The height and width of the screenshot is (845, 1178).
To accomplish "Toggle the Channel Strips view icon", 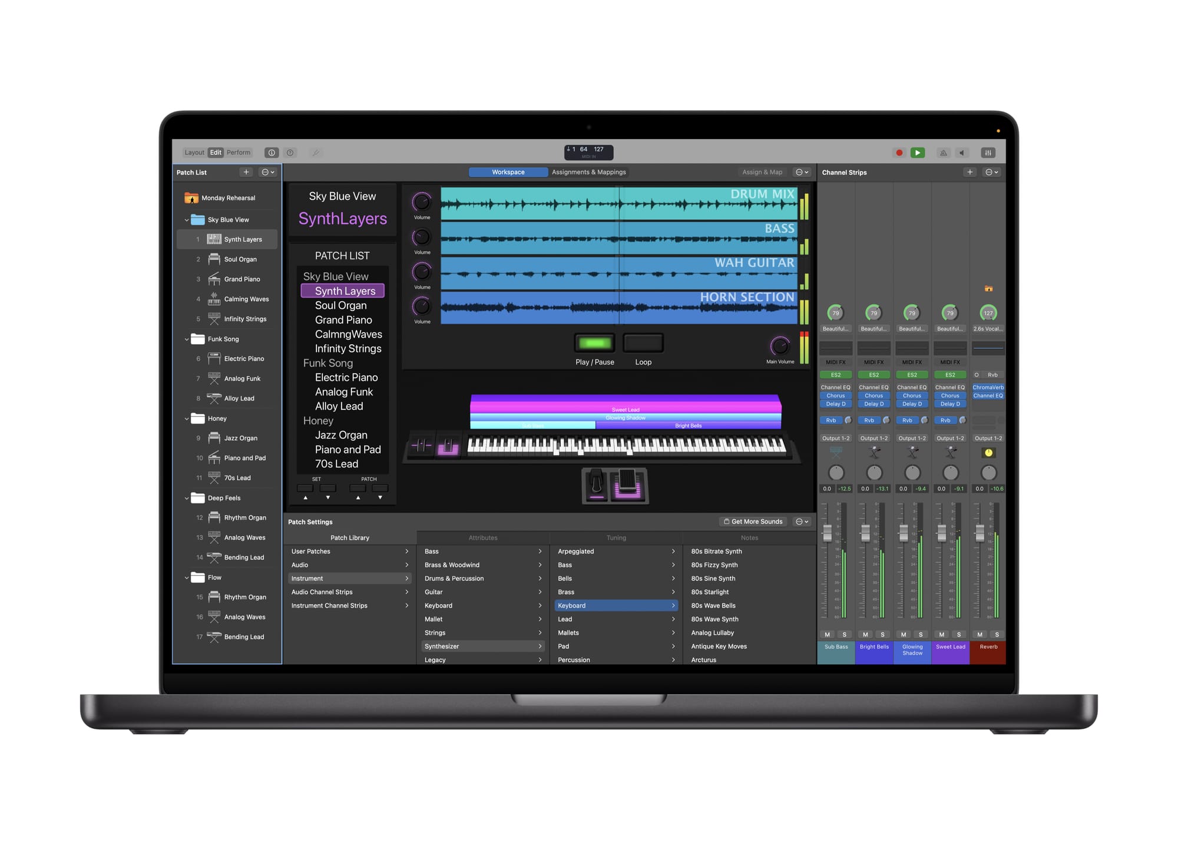I will point(988,152).
